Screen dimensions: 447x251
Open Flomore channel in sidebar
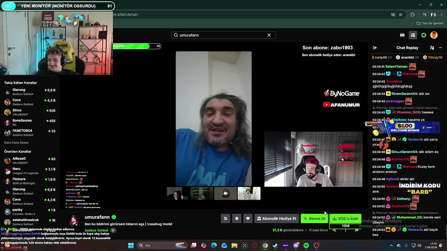(30, 181)
